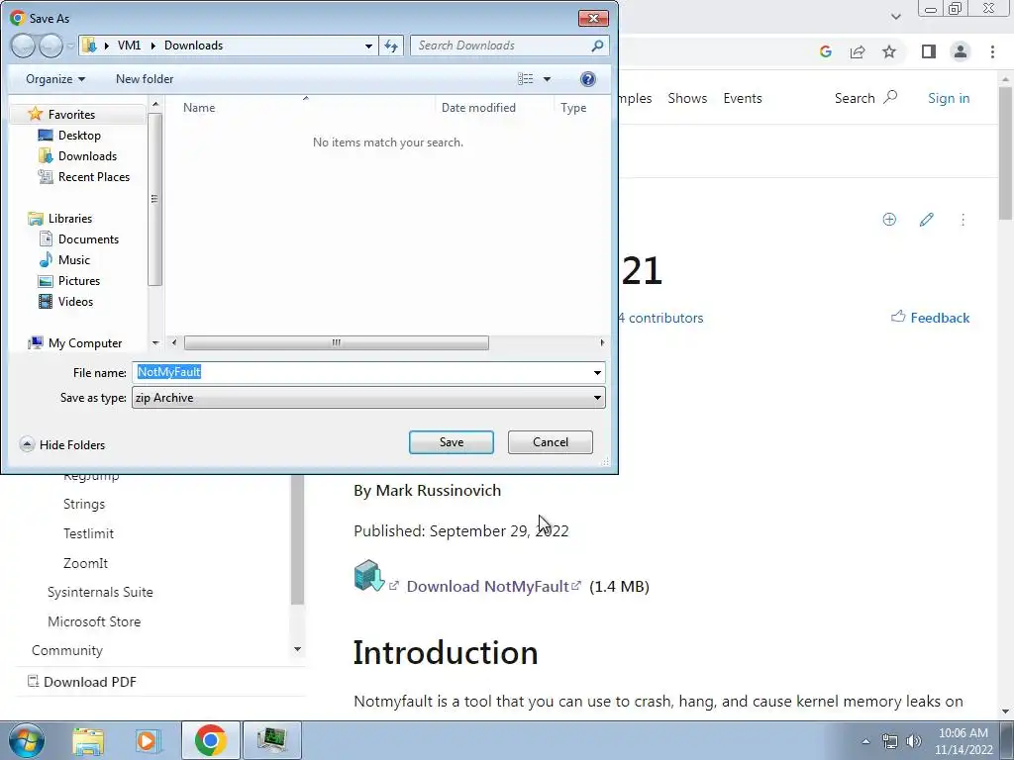This screenshot has width=1014, height=760.
Task: Open Chrome three-dot menu
Action: (x=992, y=51)
